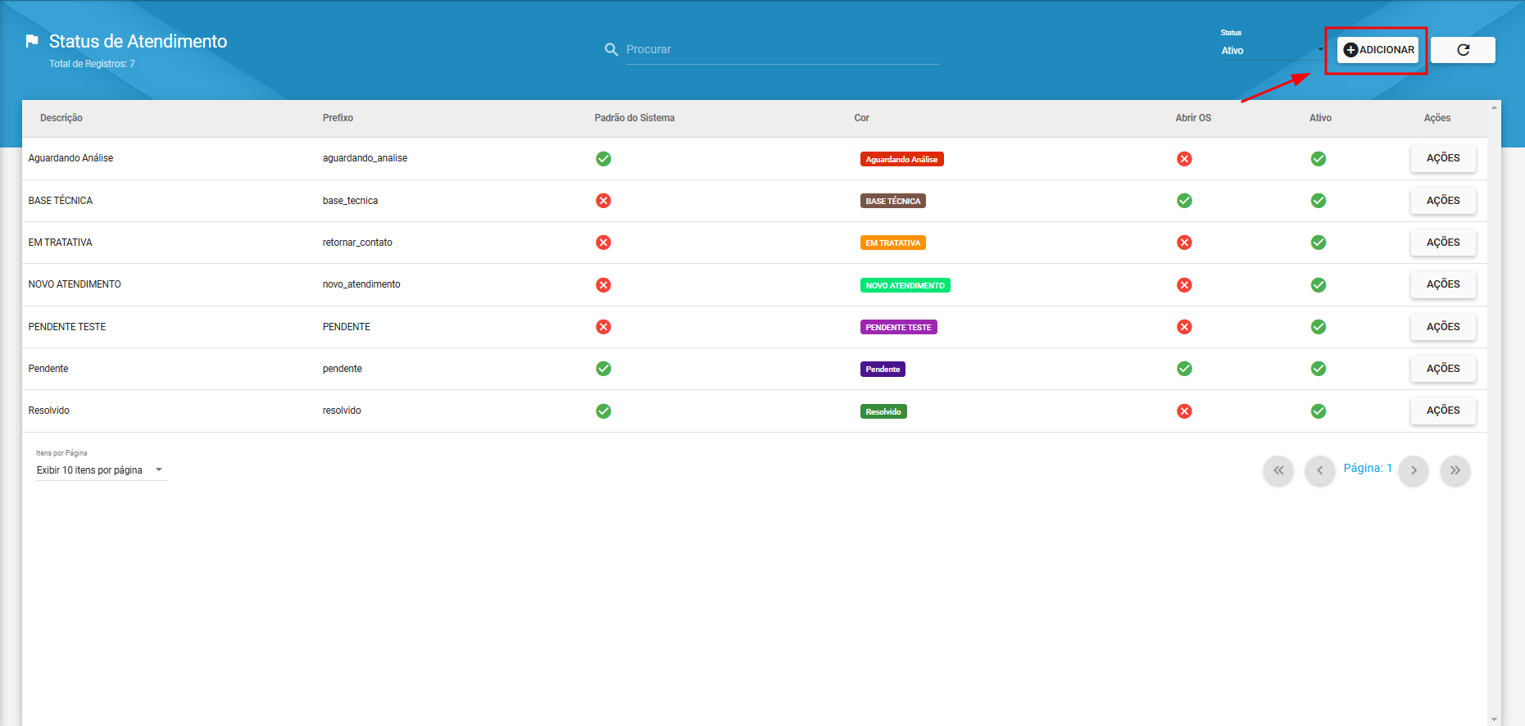Click Página: 1 page indicator
This screenshot has width=1525, height=726.
[x=1368, y=468]
